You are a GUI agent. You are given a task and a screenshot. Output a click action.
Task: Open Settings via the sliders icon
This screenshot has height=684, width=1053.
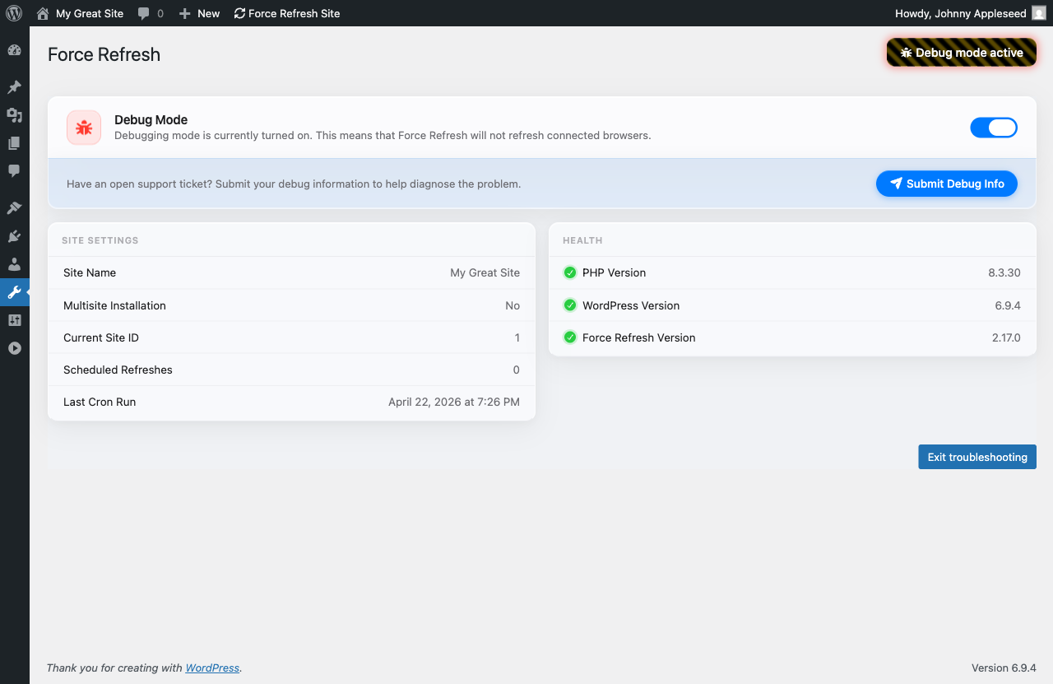click(x=14, y=320)
